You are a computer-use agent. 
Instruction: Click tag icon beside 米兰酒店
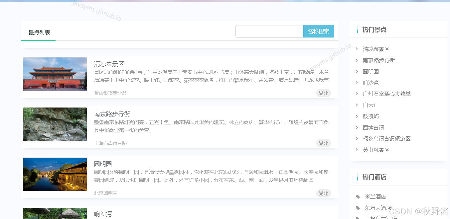click(x=358, y=197)
